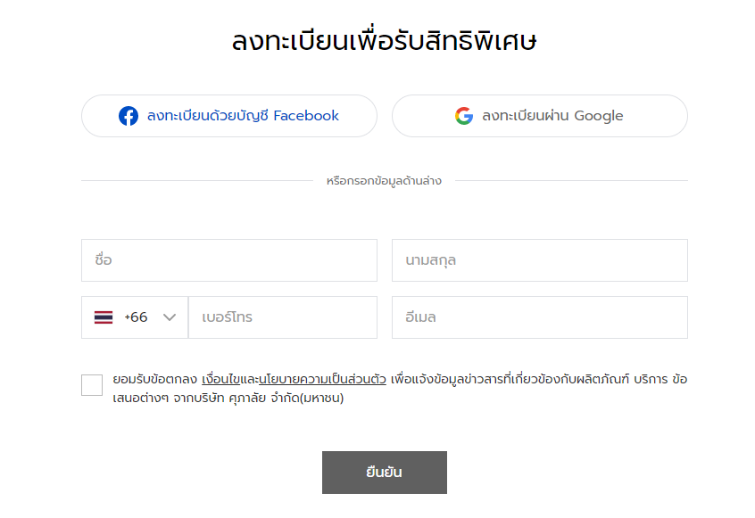Viewport: 755px width, 518px height.
Task: Focus the ชื่อ first name field
Action: [229, 260]
